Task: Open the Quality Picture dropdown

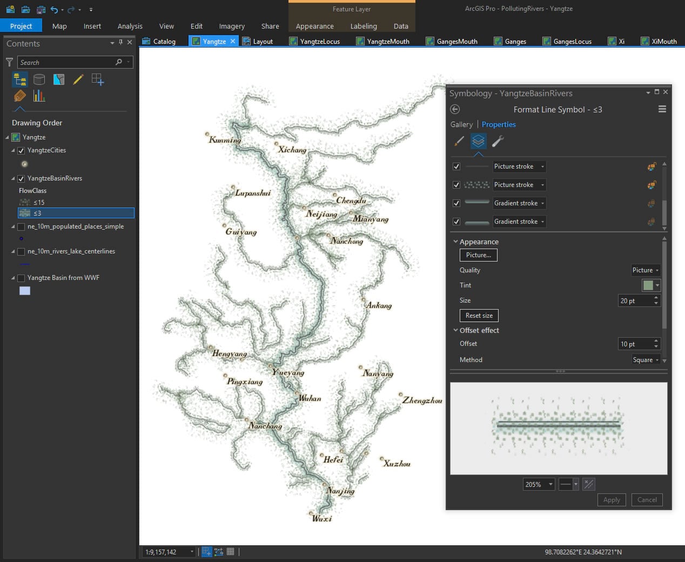Action: (x=646, y=270)
